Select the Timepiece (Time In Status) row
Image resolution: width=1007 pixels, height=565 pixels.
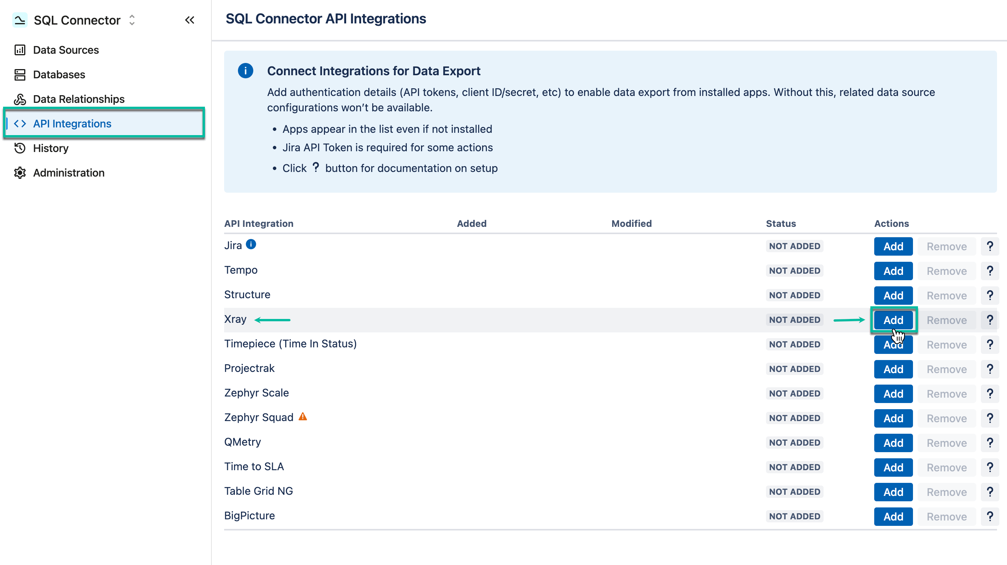tap(290, 344)
